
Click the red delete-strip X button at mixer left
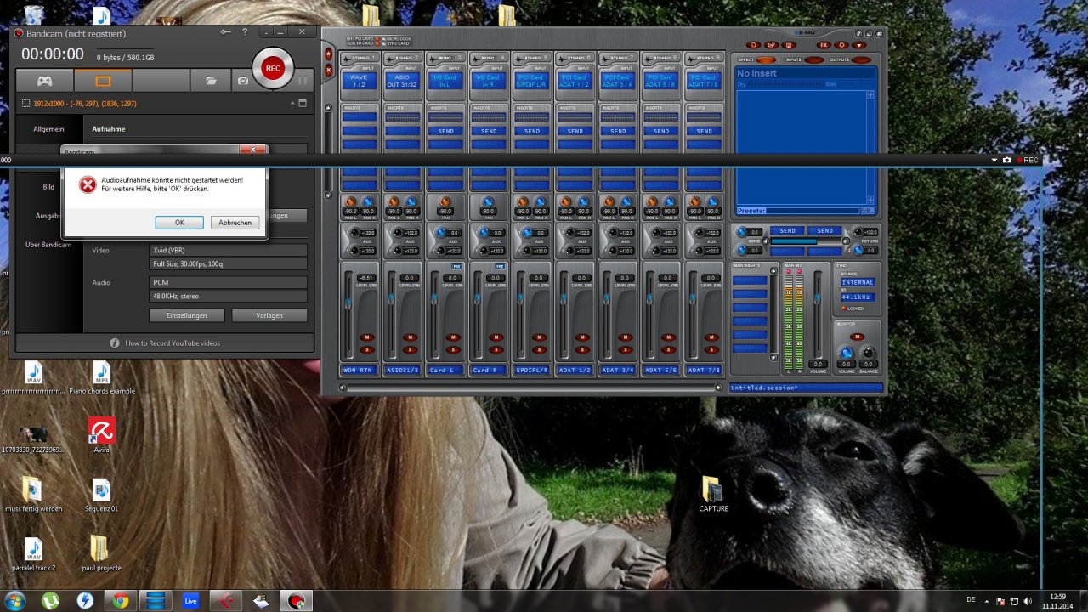330,70
